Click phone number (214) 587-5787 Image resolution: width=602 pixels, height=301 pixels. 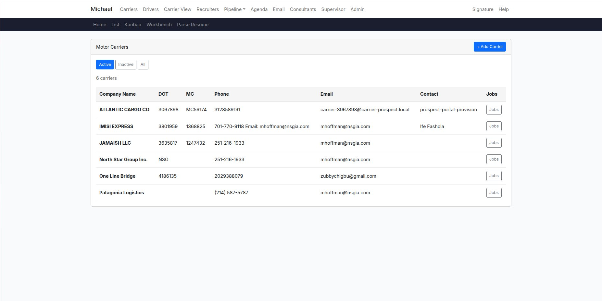(x=231, y=193)
